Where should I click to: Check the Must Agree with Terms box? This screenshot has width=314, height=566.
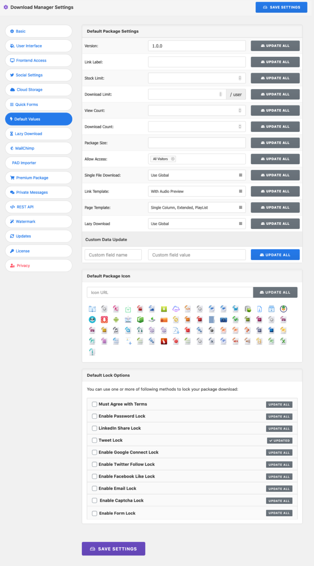tap(94, 404)
